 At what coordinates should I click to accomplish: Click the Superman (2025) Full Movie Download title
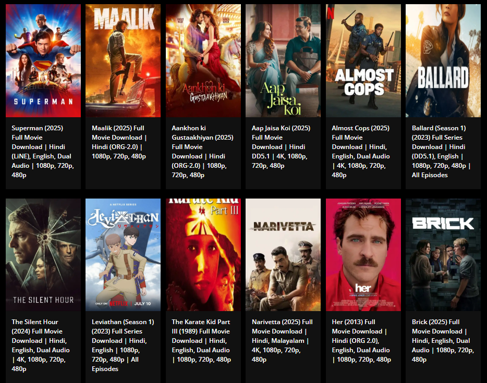coord(43,152)
